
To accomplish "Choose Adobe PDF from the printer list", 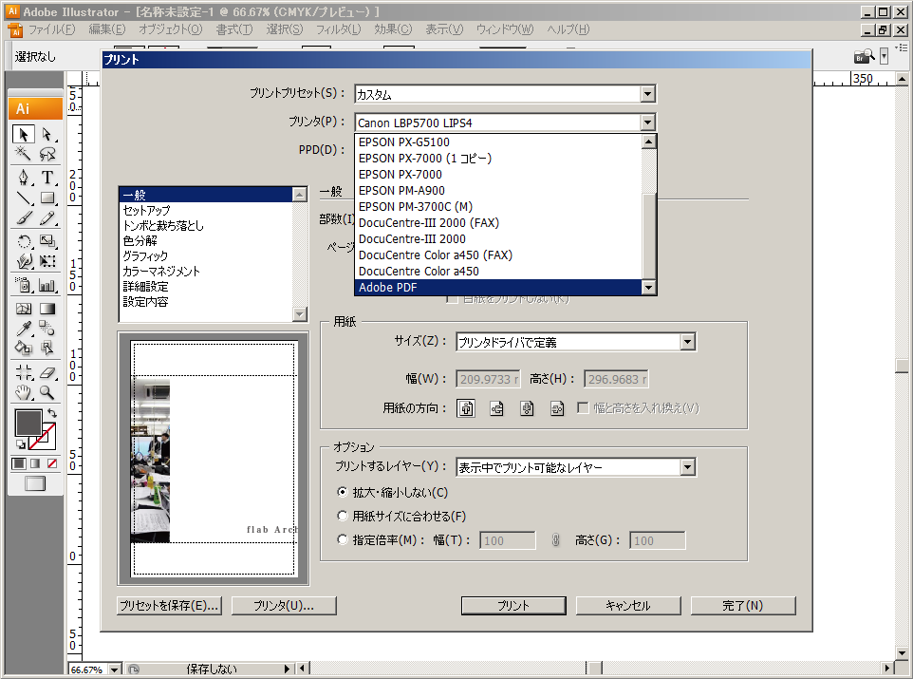I will 498,288.
